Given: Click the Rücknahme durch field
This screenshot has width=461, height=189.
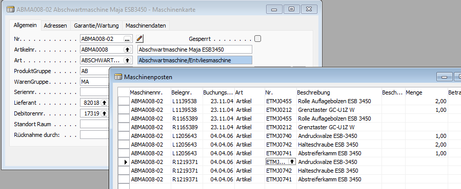Looking at the screenshot, I should tap(95, 135).
